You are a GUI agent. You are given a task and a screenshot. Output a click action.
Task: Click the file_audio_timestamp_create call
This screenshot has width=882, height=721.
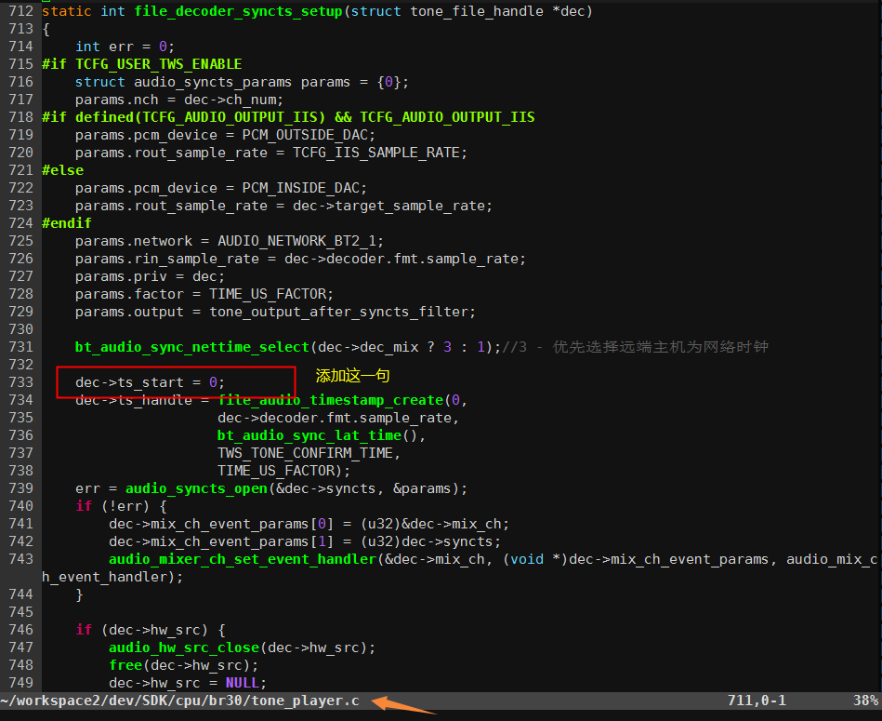tap(331, 400)
